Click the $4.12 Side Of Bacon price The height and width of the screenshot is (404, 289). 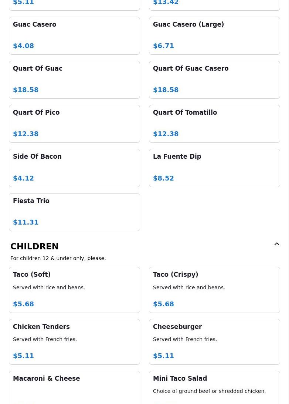tap(23, 178)
